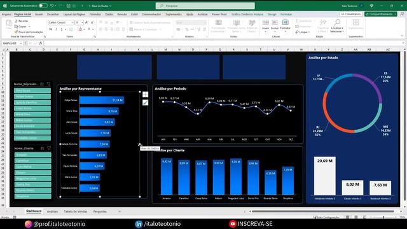Click the decrease font size icon
Screen dimensions: 407x229
[92, 23]
